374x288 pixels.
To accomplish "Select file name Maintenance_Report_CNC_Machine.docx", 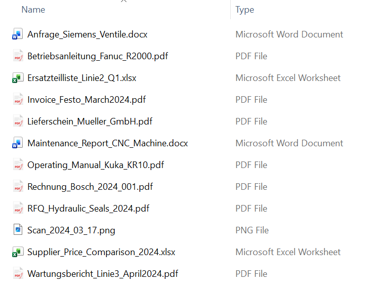I will coord(108,143).
